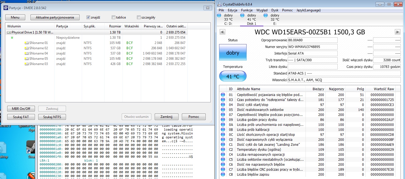Click the Oprogramowanie field 80.00A80
This screenshot has width=405, height=179.
[x=313, y=40]
